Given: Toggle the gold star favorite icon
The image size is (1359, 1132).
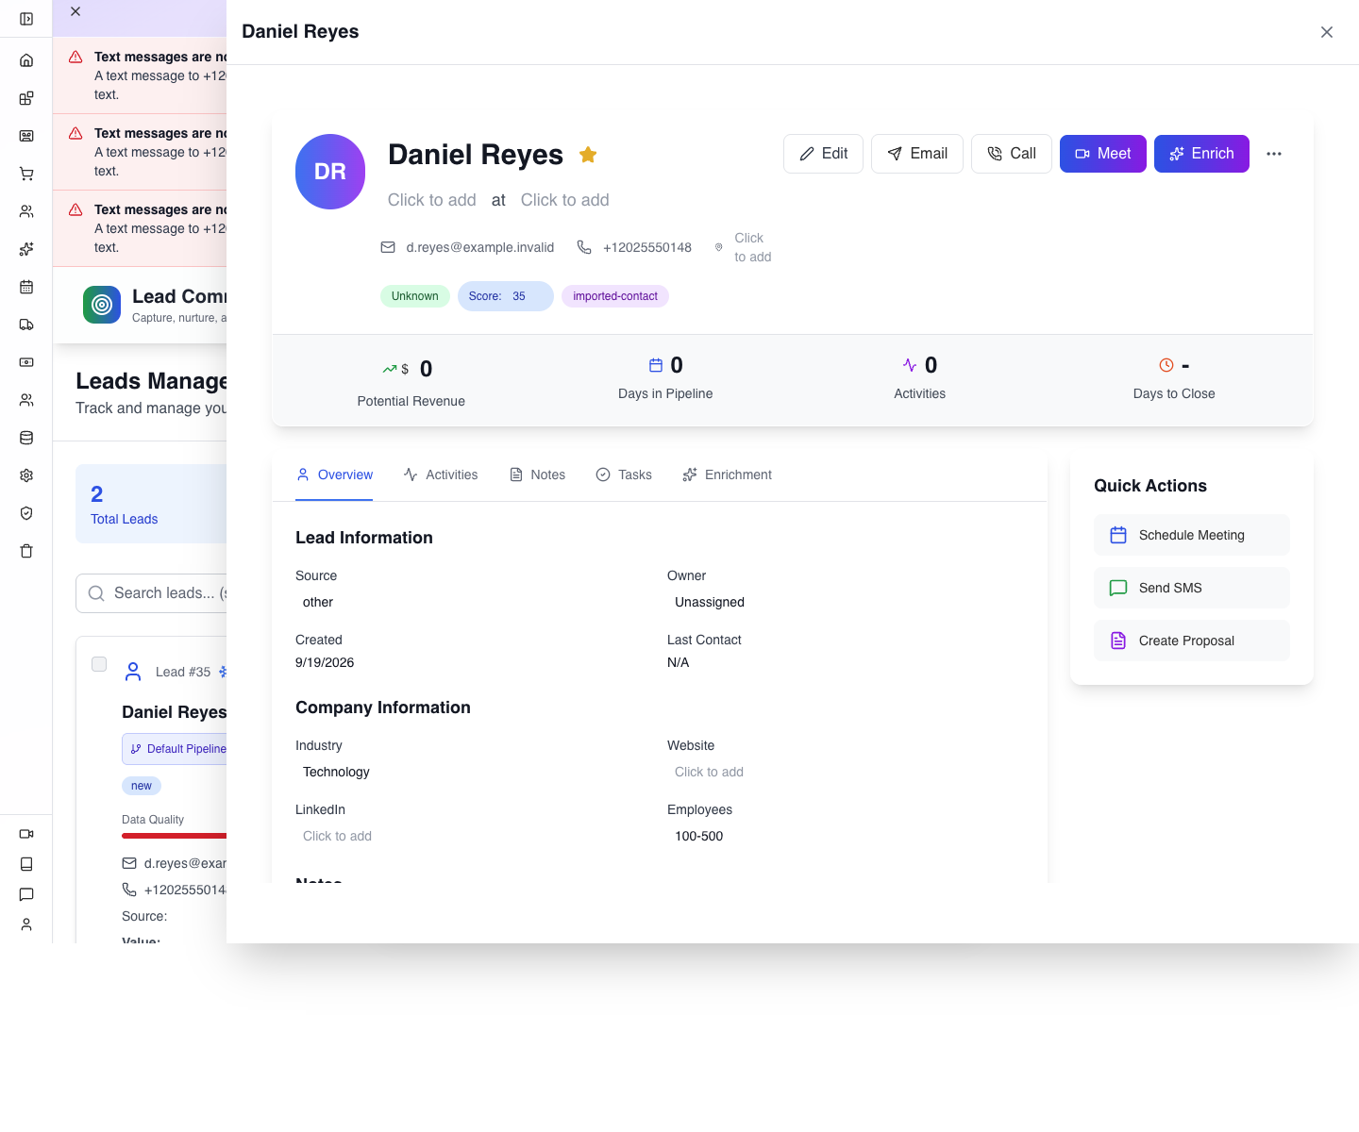Looking at the screenshot, I should coord(588,154).
